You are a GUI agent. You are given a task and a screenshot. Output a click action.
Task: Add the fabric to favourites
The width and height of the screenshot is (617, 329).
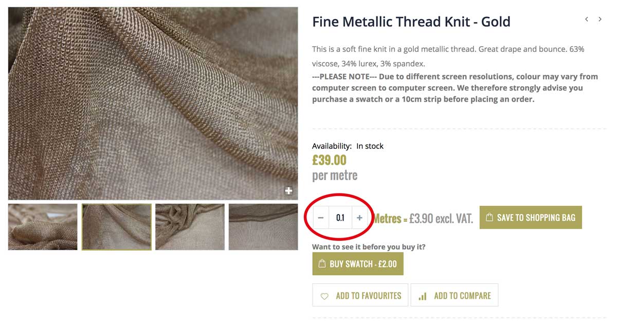coord(360,296)
